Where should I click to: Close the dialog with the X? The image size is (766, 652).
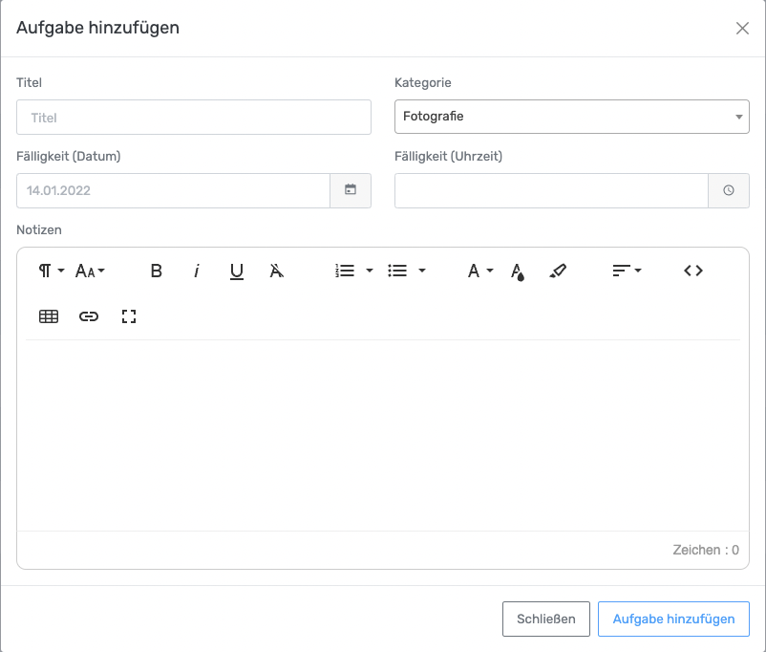click(742, 28)
